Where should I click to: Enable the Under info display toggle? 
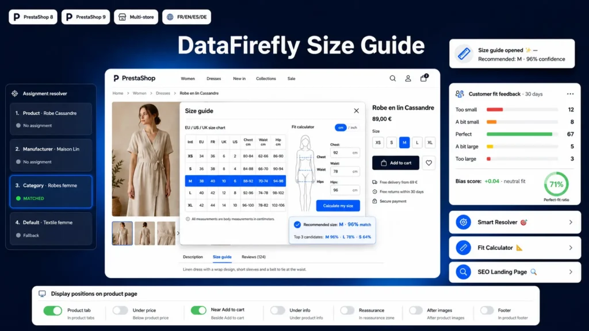277,310
